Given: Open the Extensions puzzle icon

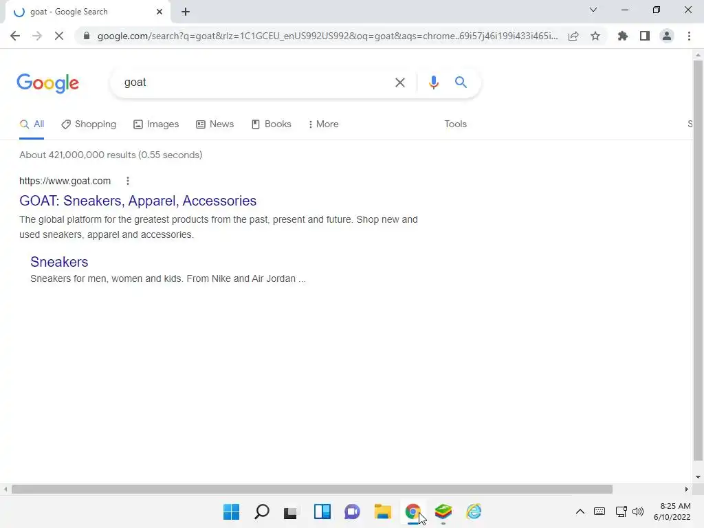Looking at the screenshot, I should 623,36.
